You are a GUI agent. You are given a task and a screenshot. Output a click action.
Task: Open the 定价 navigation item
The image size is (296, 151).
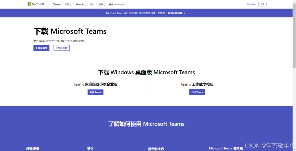coord(92,4)
